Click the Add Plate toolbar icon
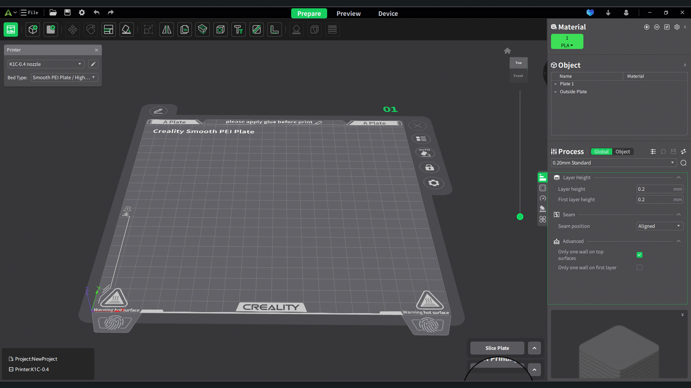This screenshot has width=691, height=388. [x=51, y=30]
